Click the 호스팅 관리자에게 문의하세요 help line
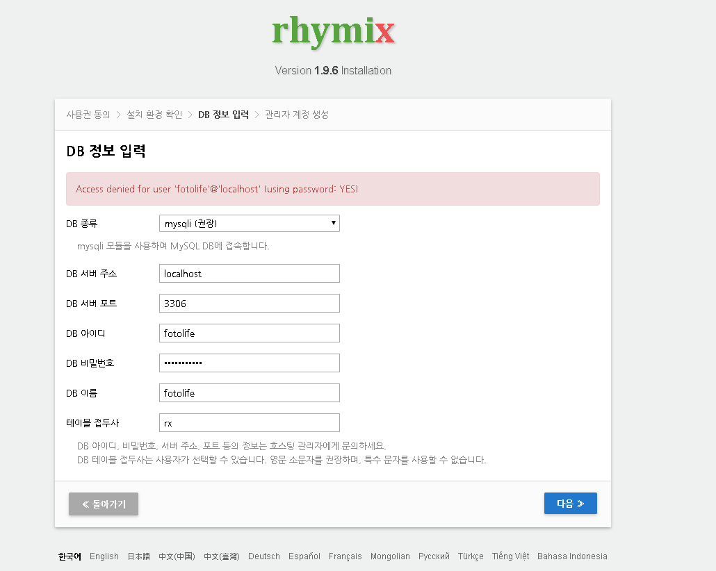The width and height of the screenshot is (716, 571). point(231,446)
